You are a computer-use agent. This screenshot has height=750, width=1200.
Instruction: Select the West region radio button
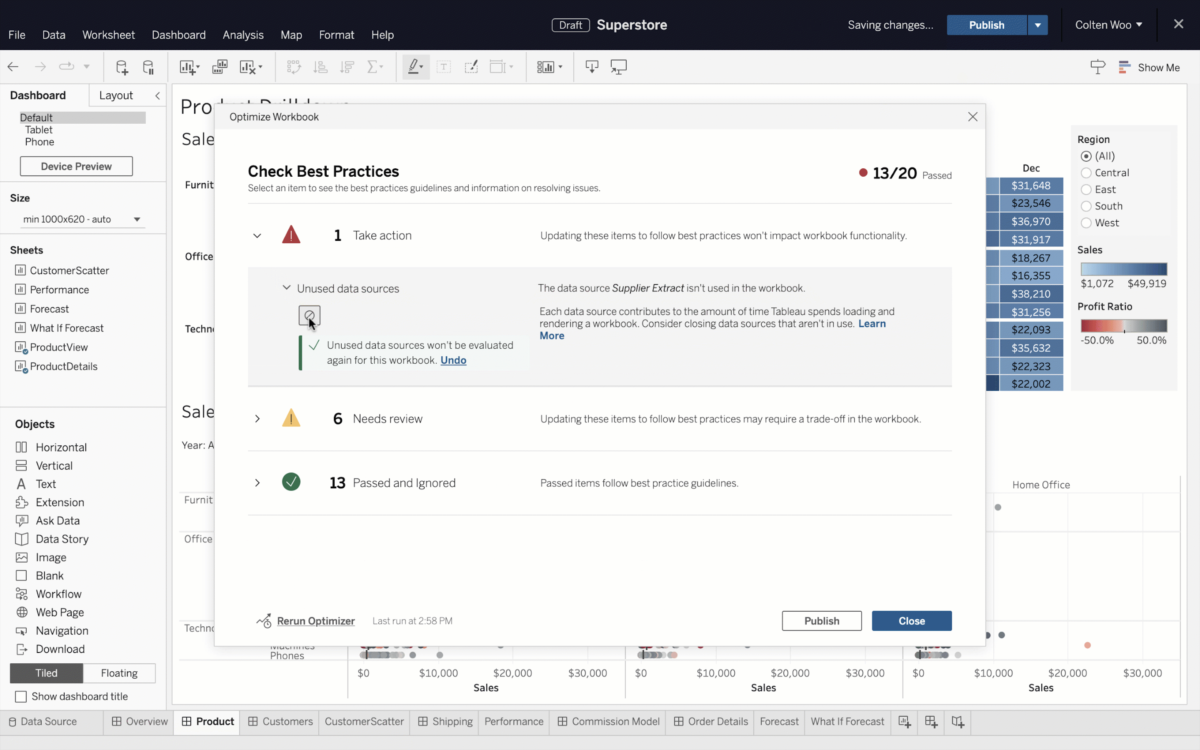[1086, 223]
